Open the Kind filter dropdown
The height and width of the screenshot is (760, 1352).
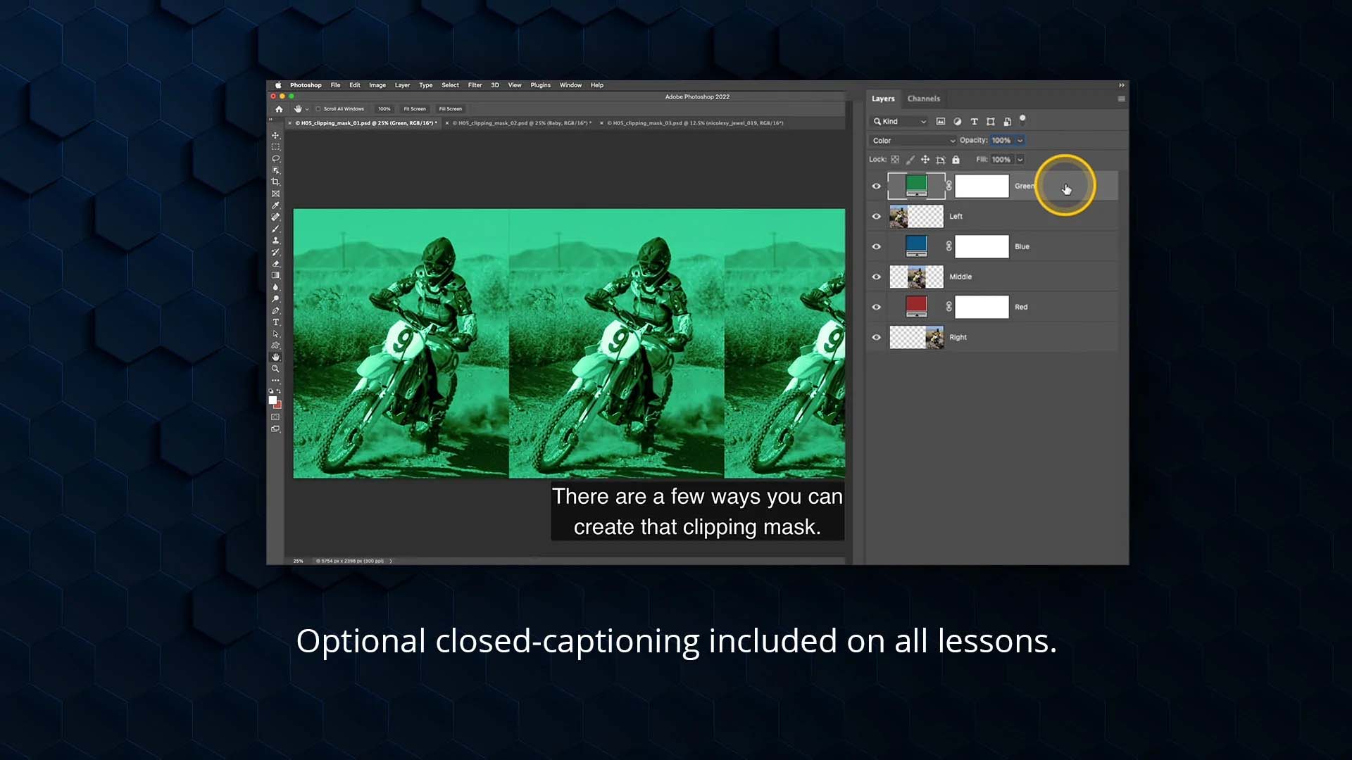[900, 122]
